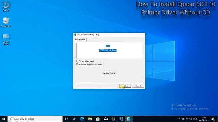The width and height of the screenshot is (218, 122).
Task: Open the Mail app from the taskbar
Action: [x=106, y=119]
